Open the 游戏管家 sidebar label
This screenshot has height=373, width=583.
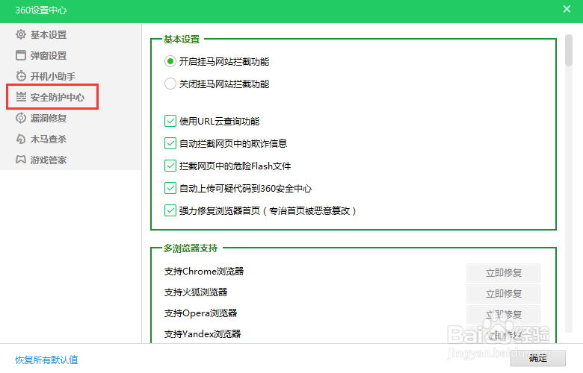49,160
